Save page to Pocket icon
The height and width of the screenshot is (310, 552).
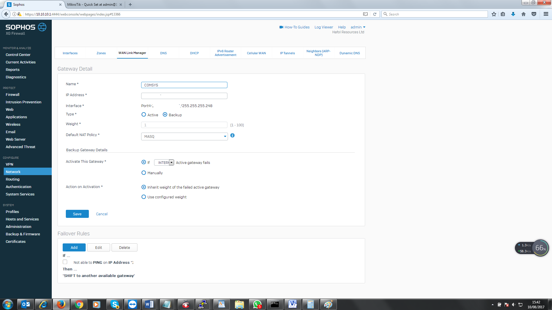[534, 14]
